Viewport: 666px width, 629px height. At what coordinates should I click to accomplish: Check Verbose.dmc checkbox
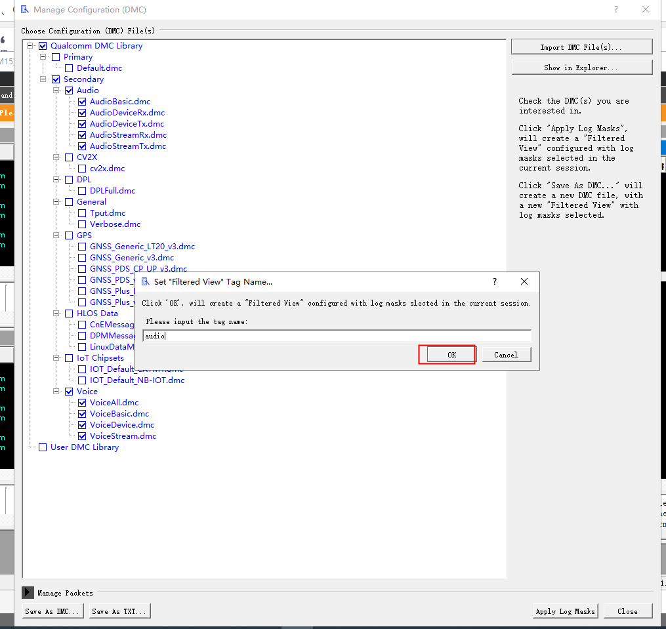tap(82, 224)
